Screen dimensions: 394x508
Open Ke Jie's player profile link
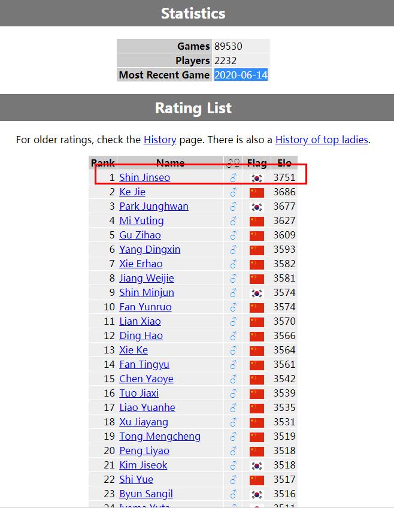tap(132, 192)
